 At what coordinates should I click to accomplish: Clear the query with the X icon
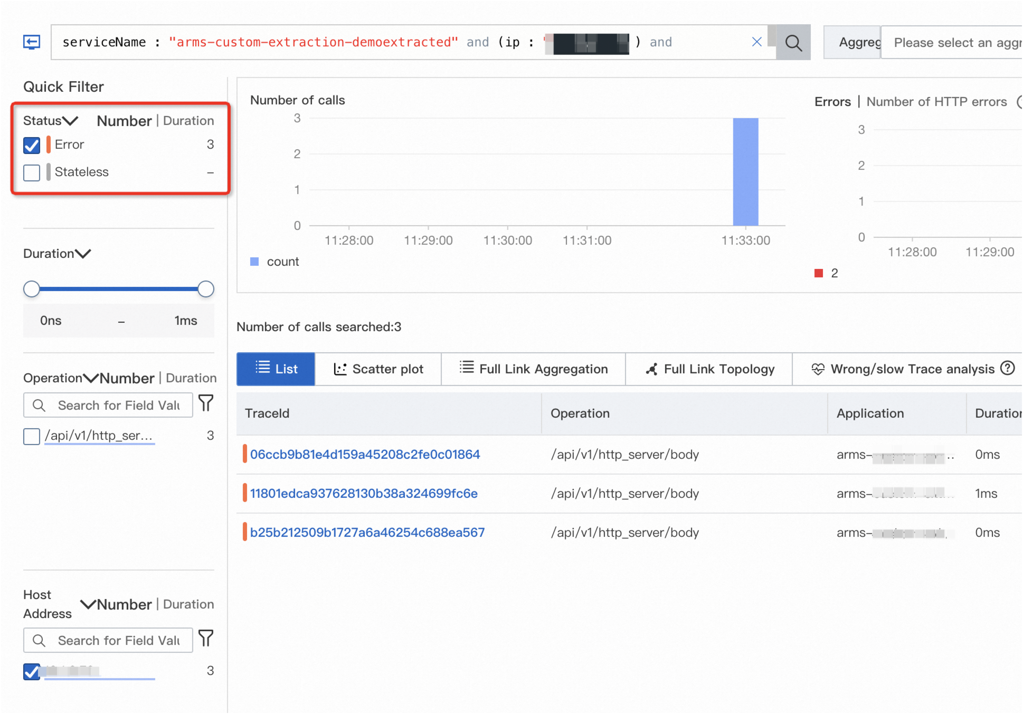point(756,42)
